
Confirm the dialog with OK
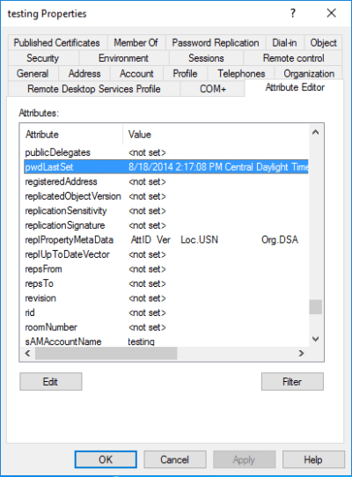[106, 459]
